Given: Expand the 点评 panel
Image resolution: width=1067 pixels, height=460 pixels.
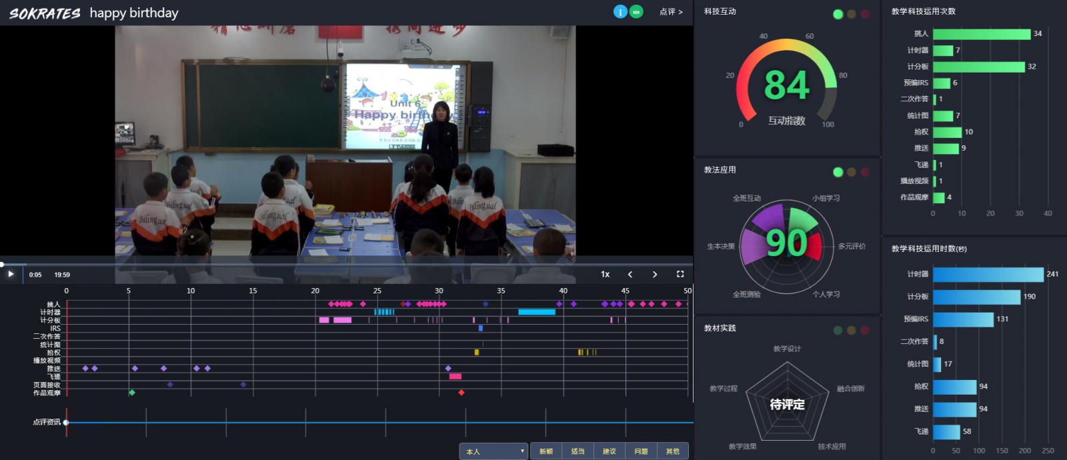Looking at the screenshot, I should 671,12.
